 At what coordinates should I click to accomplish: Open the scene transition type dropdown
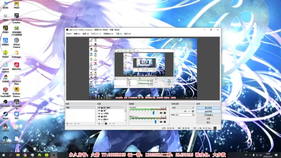[x=183, y=108]
